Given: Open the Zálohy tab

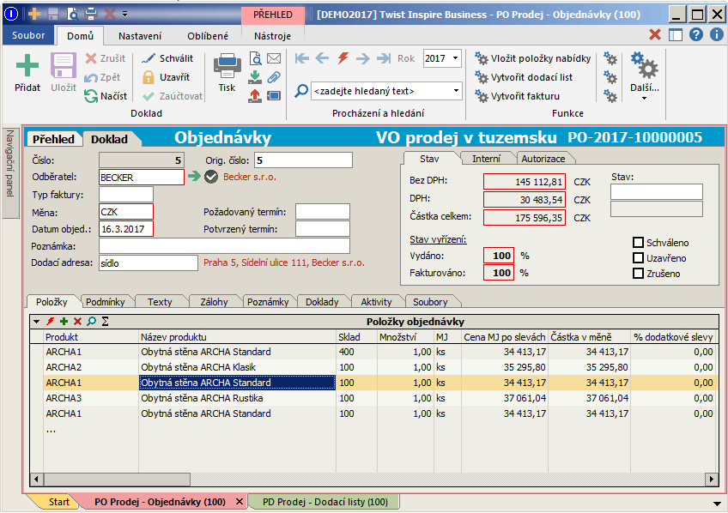Looking at the screenshot, I should pyautogui.click(x=213, y=302).
